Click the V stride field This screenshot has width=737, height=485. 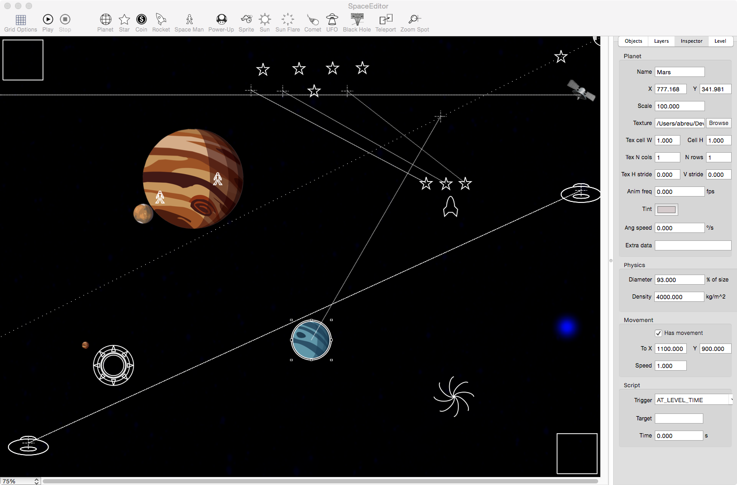tap(719, 175)
